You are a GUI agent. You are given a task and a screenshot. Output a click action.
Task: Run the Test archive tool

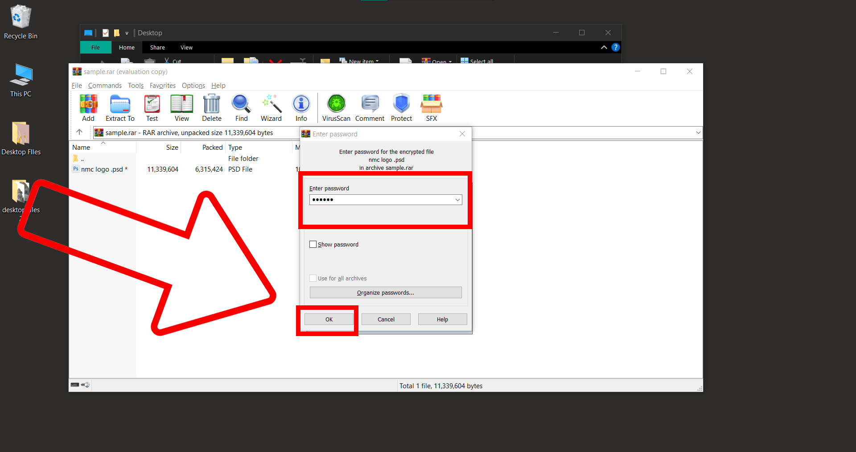[x=152, y=107]
